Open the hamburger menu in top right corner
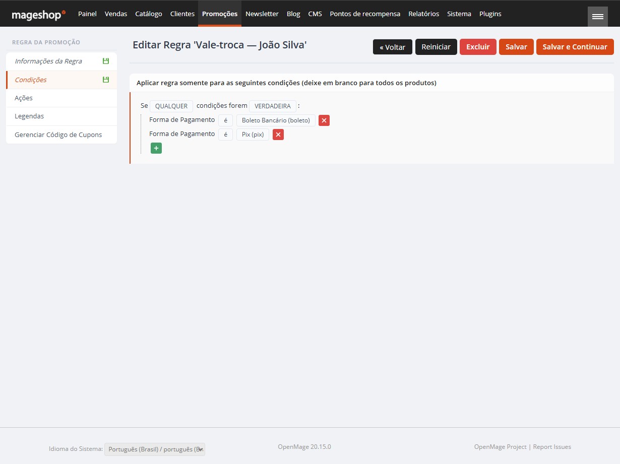620x464 pixels. (597, 16)
